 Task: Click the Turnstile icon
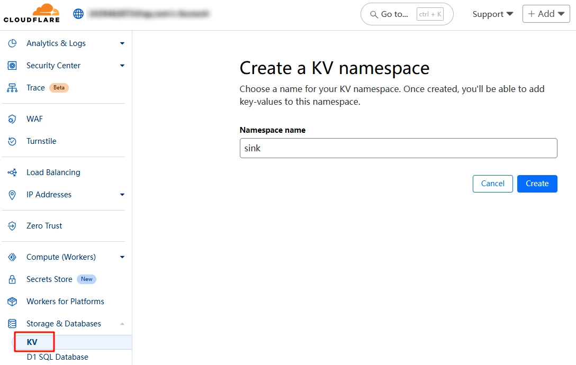[x=12, y=141]
